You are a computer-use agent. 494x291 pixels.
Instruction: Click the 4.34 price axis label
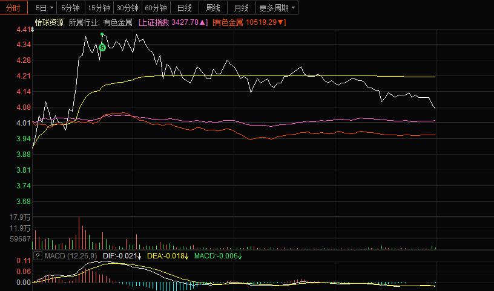pyautogui.click(x=24, y=45)
